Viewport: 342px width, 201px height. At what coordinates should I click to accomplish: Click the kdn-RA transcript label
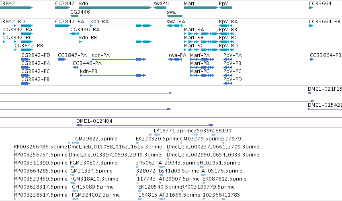click(x=100, y=22)
